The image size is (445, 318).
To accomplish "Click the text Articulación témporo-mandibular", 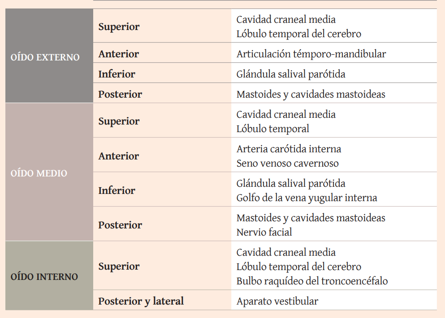I will (x=311, y=54).
